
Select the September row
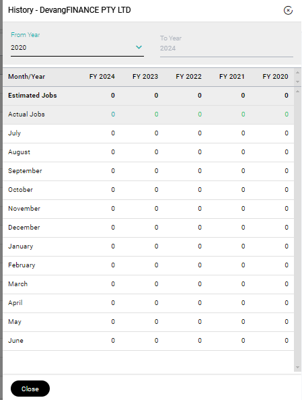tap(149, 171)
